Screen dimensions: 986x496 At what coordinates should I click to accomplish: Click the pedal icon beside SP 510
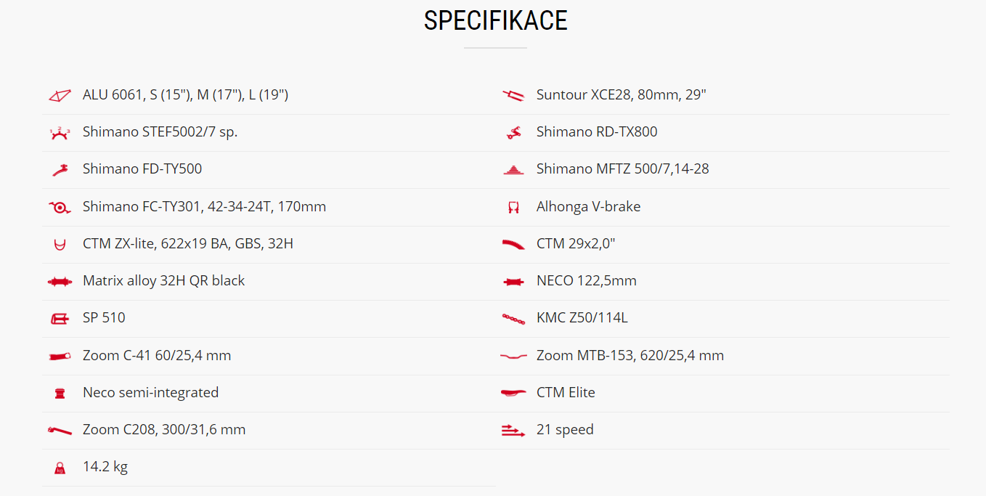click(x=60, y=318)
